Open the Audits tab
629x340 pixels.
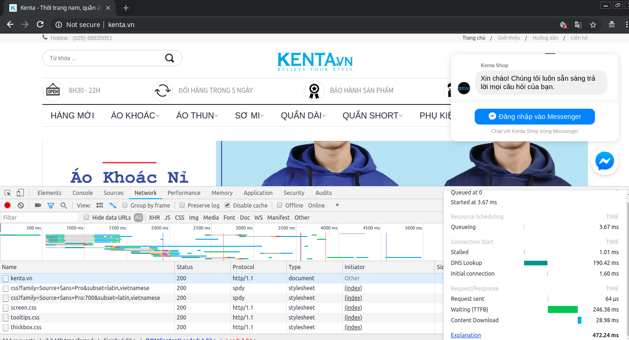pos(324,193)
